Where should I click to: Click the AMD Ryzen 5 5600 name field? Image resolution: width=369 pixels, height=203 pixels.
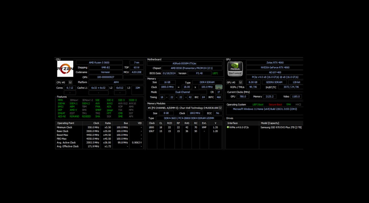tap(99, 63)
